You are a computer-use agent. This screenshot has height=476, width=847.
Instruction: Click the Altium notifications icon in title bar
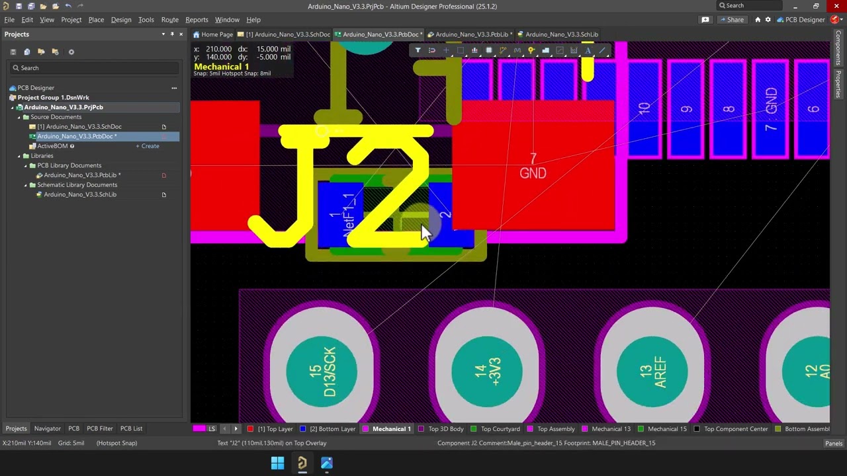(x=705, y=20)
